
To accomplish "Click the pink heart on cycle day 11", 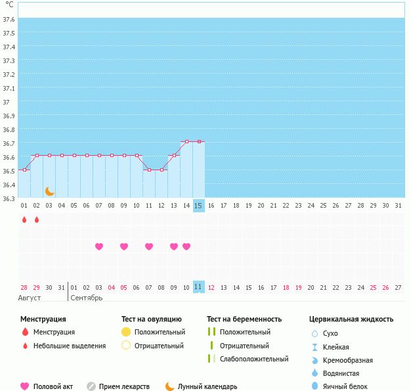I will point(149,246).
